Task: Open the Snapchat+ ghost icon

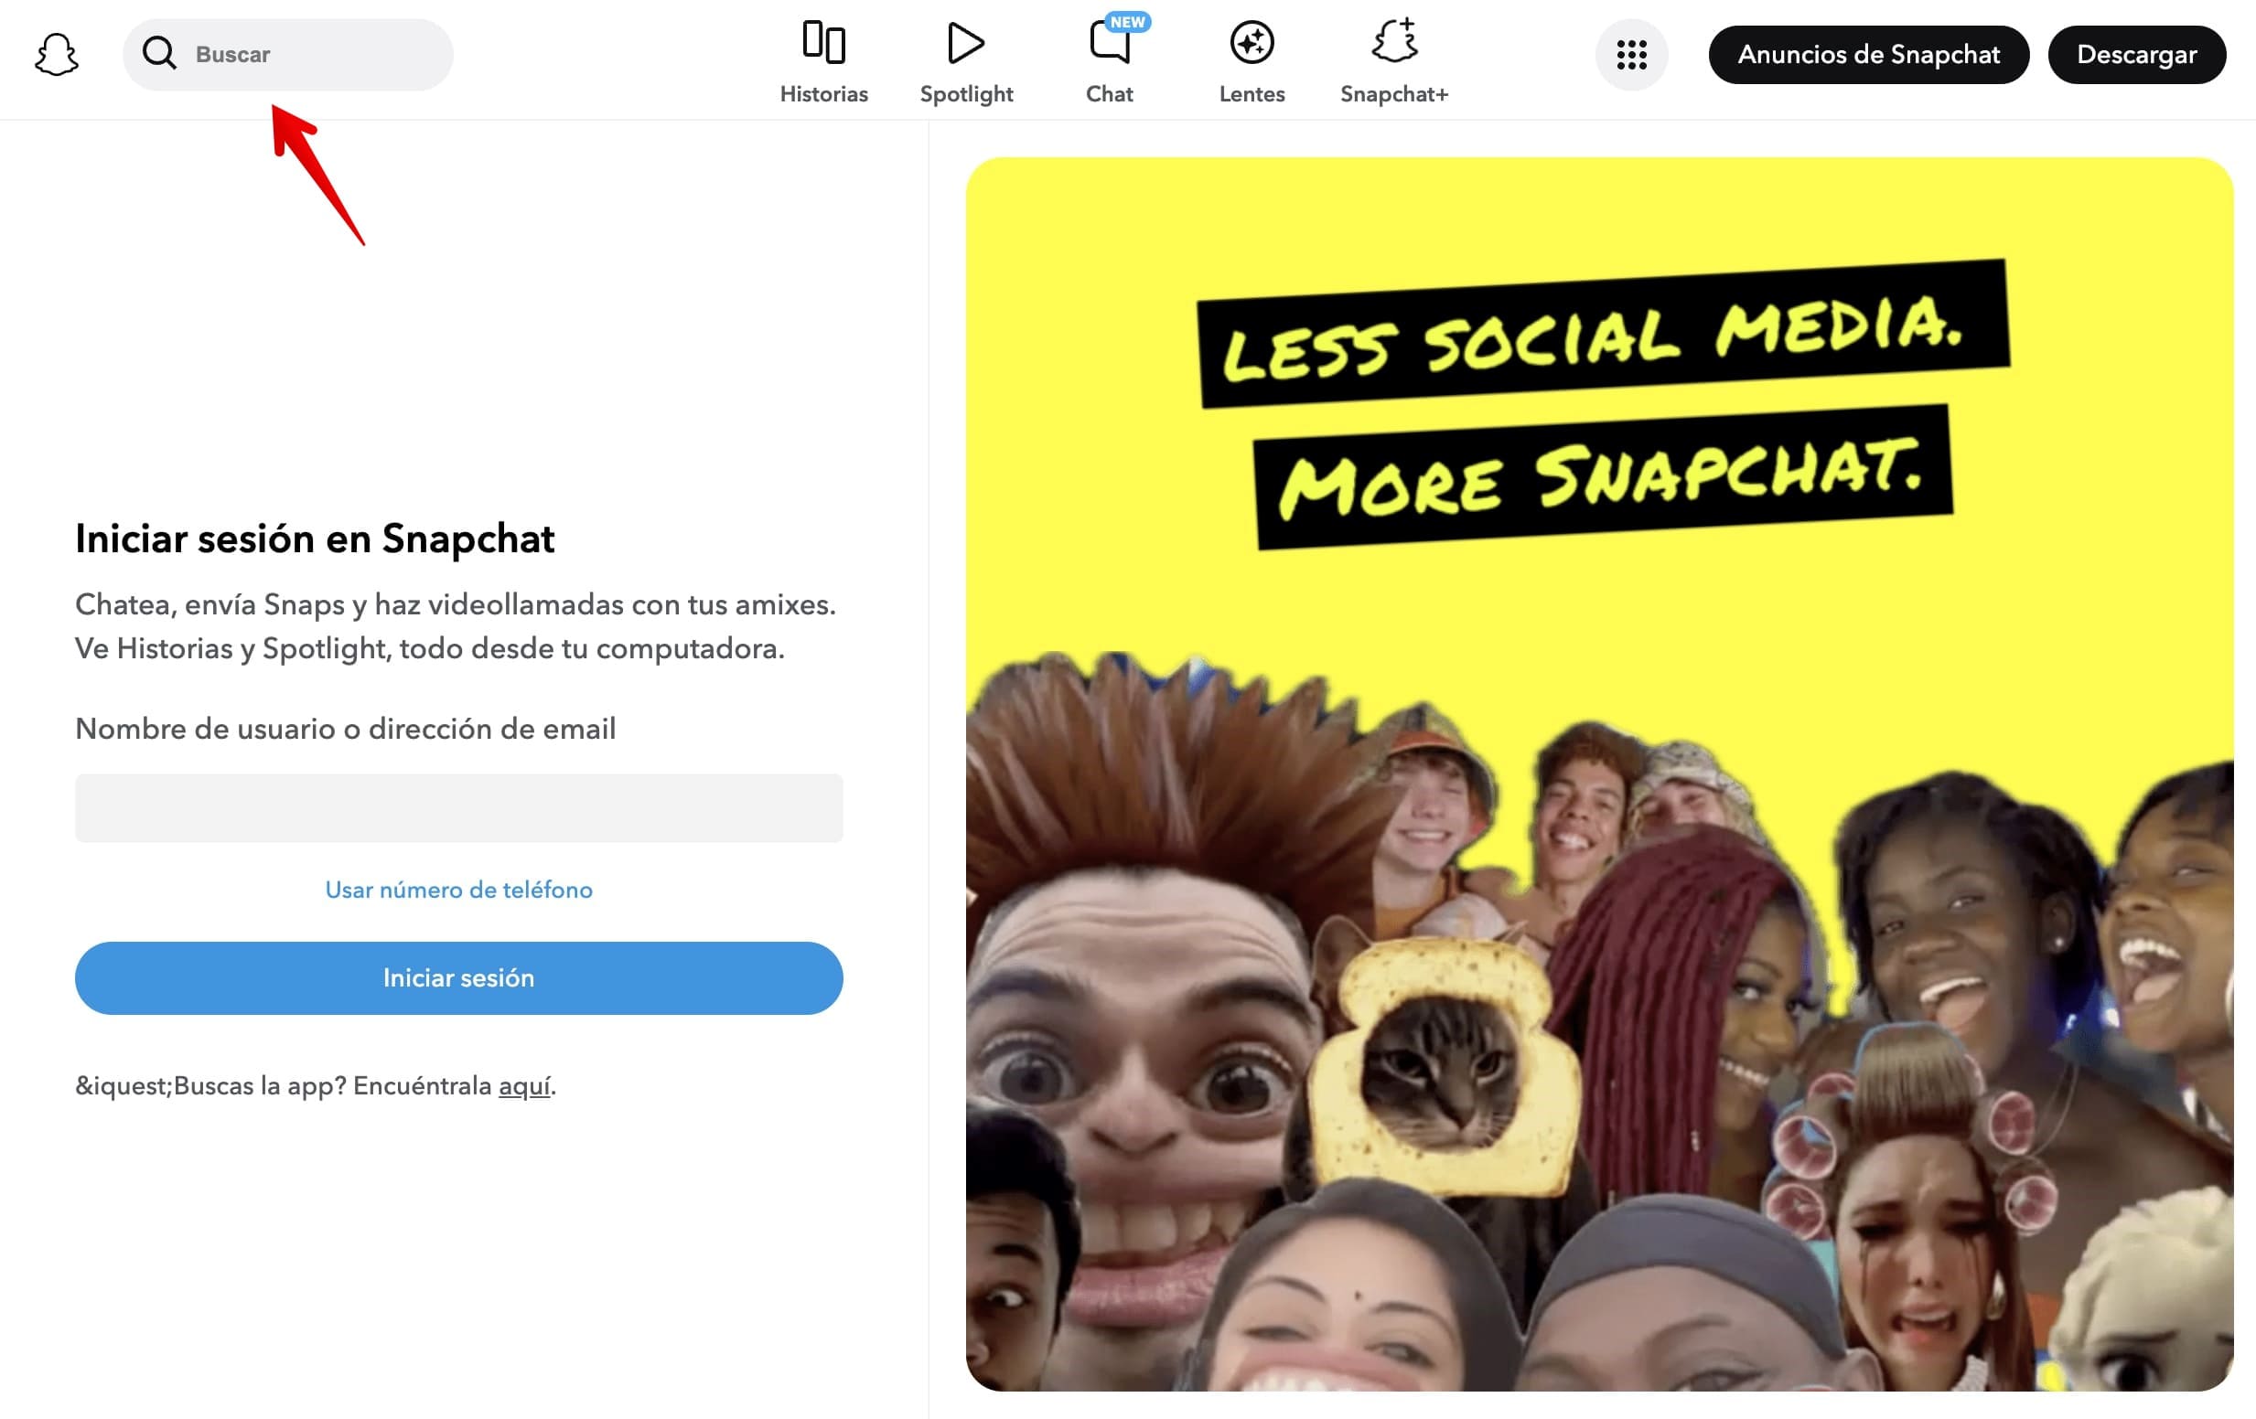Action: [x=1395, y=41]
